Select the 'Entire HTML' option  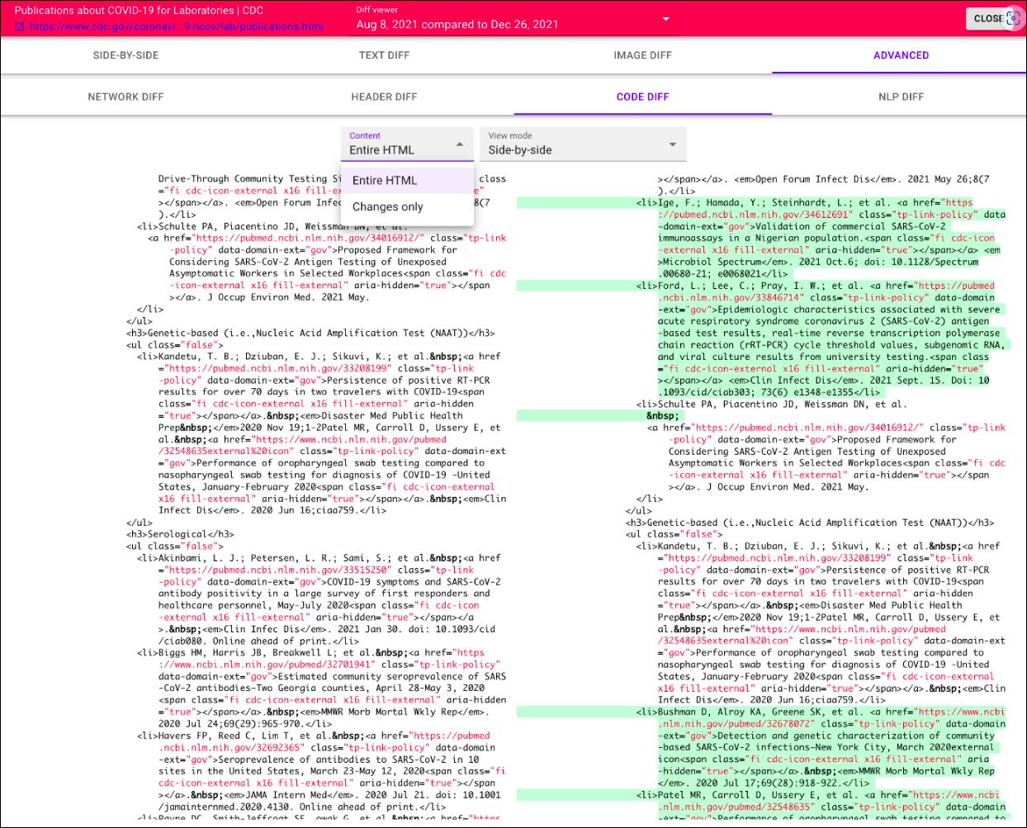(x=385, y=180)
